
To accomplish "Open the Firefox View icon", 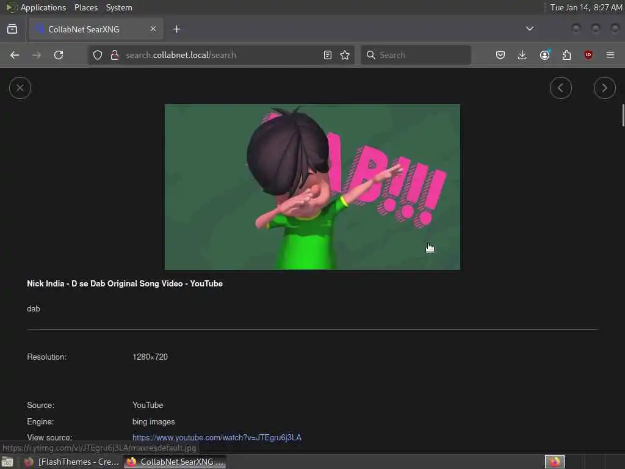I will (x=12, y=29).
